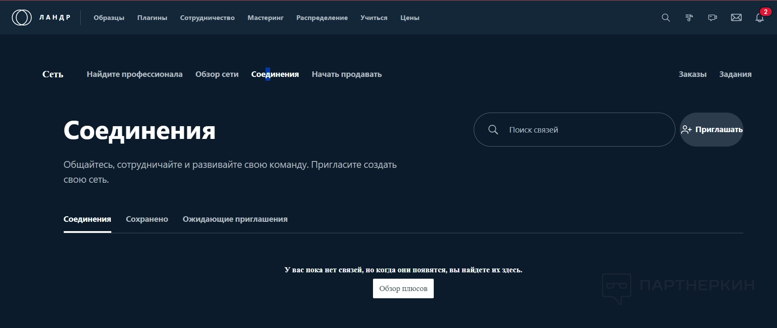Focus the Поиск связей input field
The width and height of the screenshot is (777, 328).
point(586,130)
